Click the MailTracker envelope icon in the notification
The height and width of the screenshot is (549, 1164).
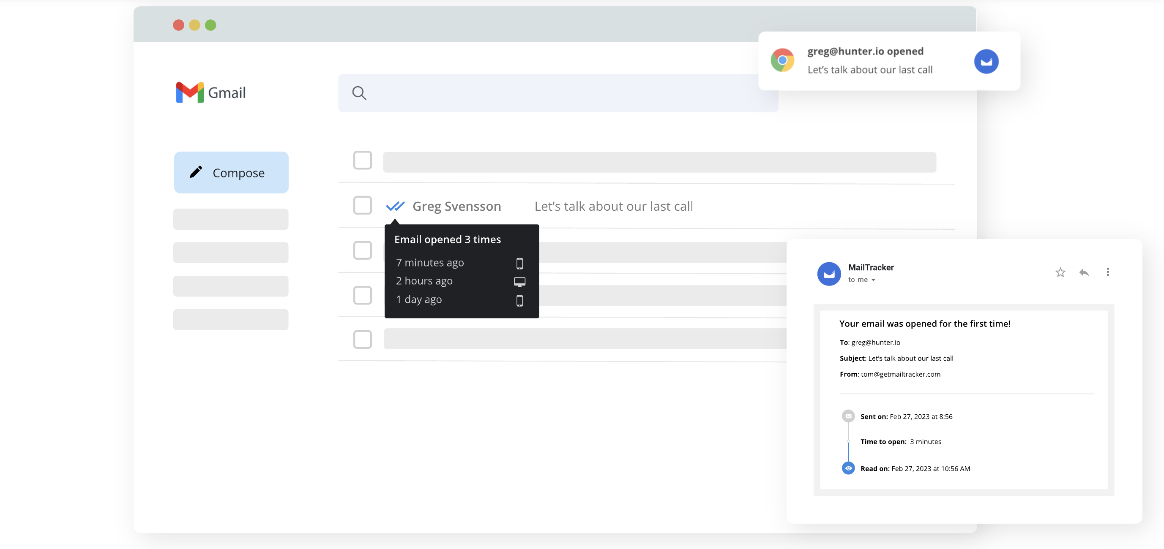[986, 61]
